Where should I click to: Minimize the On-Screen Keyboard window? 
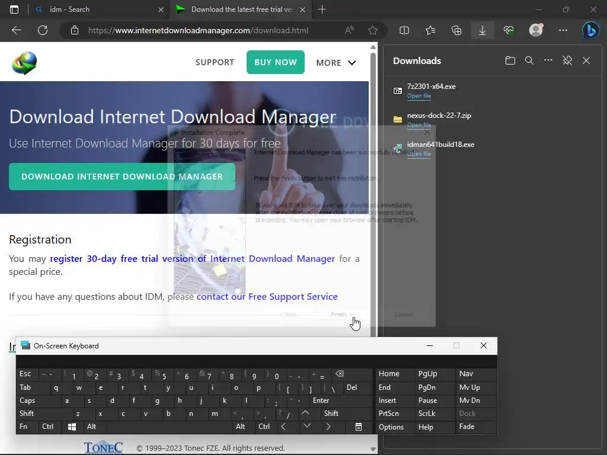[x=430, y=345]
